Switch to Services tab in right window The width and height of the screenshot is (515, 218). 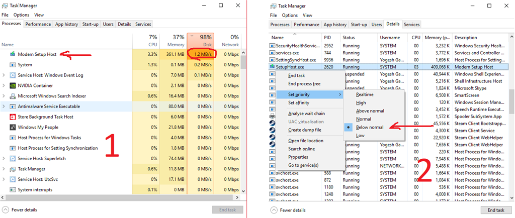pyautogui.click(x=411, y=25)
